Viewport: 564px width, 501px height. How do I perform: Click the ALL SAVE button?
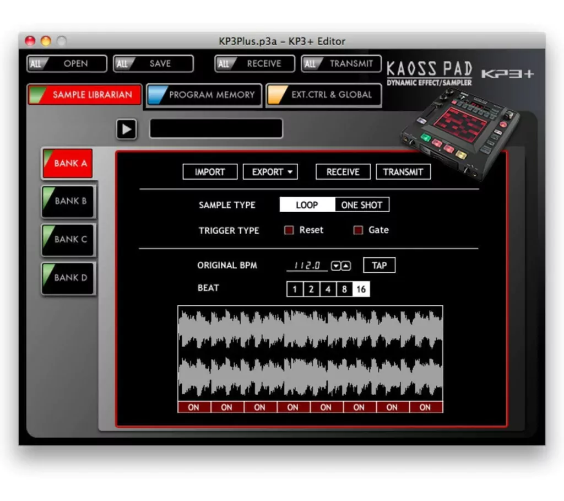tap(153, 64)
